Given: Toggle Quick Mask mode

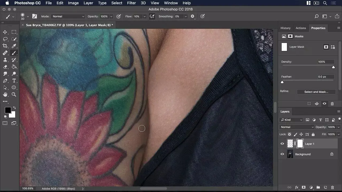Looking at the screenshot, I should point(5,123).
